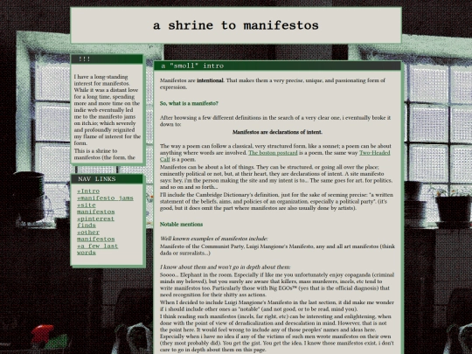472x354 pixels.
Task: Jump to pinterest finds section
Action: pyautogui.click(x=96, y=222)
